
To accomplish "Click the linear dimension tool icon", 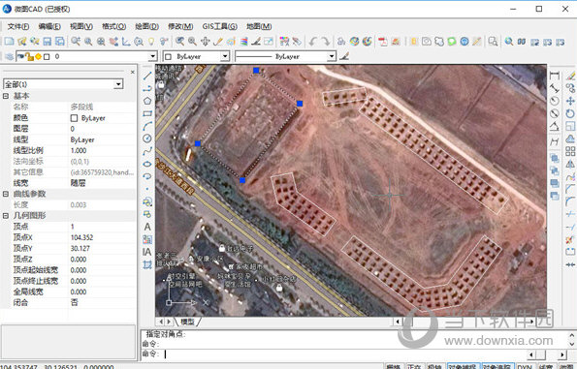I will pyautogui.click(x=554, y=76).
